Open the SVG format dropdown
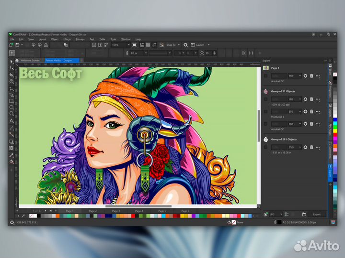This screenshot has width=345, height=258. [x=295, y=147]
